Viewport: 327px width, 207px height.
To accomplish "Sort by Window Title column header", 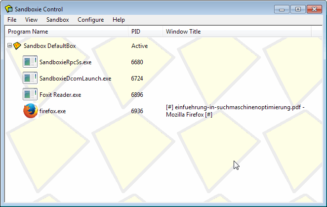I will click(237, 32).
